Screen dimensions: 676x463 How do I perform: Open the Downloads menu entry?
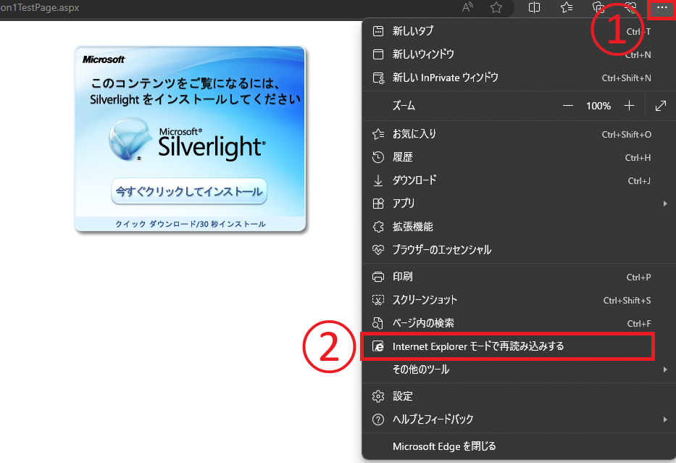431,180
